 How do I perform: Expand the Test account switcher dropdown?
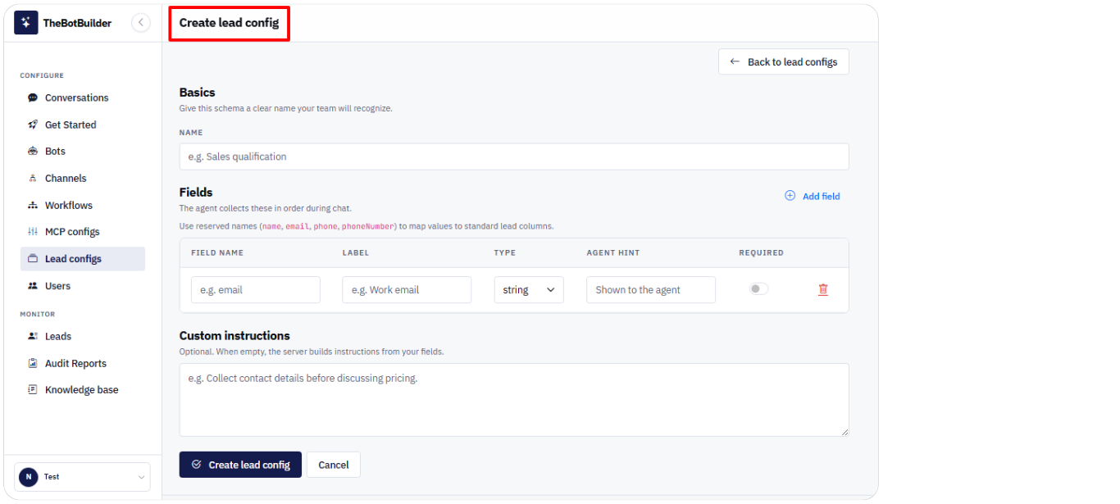point(83,477)
